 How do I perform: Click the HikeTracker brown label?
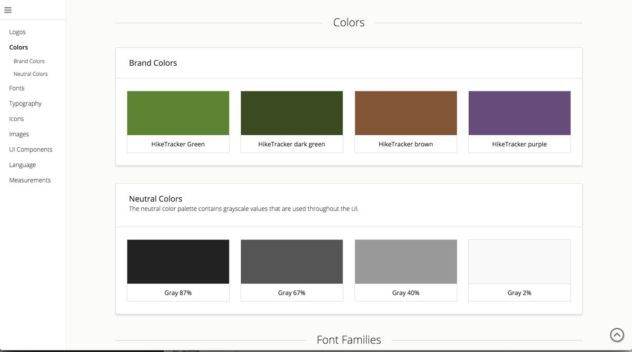click(x=406, y=144)
